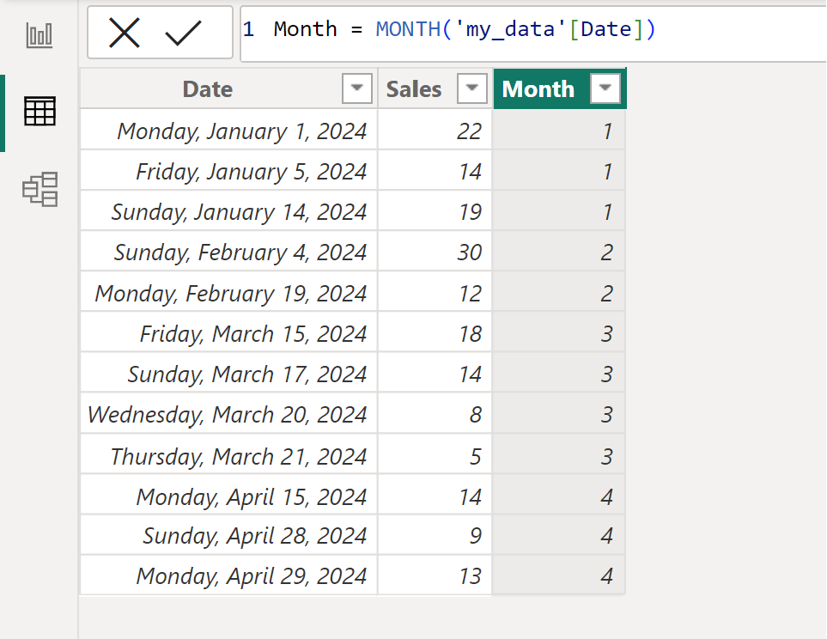The image size is (827, 639).
Task: Select the Sales value 5 cell
Action: coord(476,453)
